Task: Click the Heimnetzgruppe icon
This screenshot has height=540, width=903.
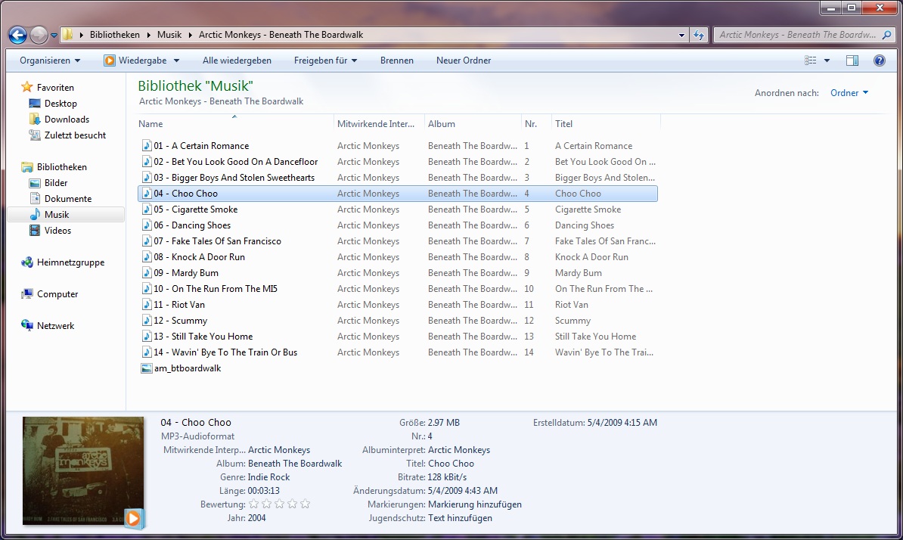Action: pos(26,262)
